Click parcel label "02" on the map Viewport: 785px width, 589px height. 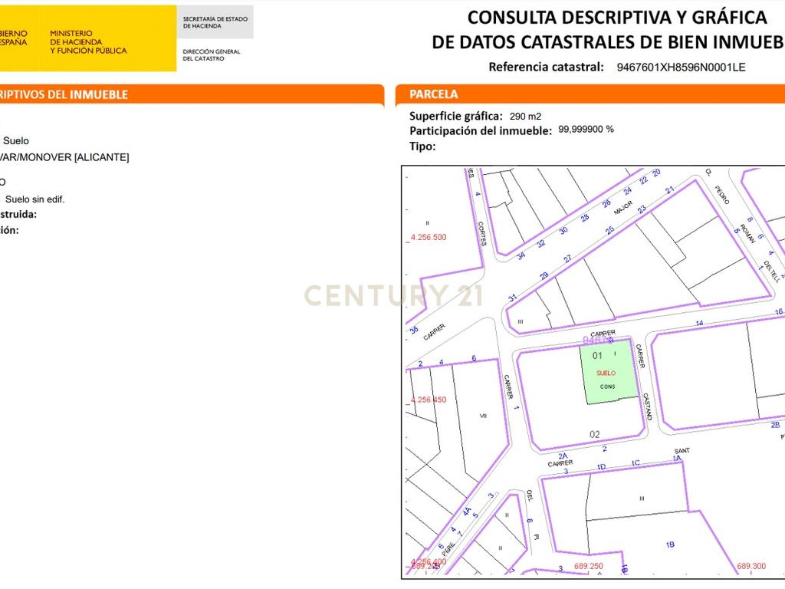tap(594, 434)
